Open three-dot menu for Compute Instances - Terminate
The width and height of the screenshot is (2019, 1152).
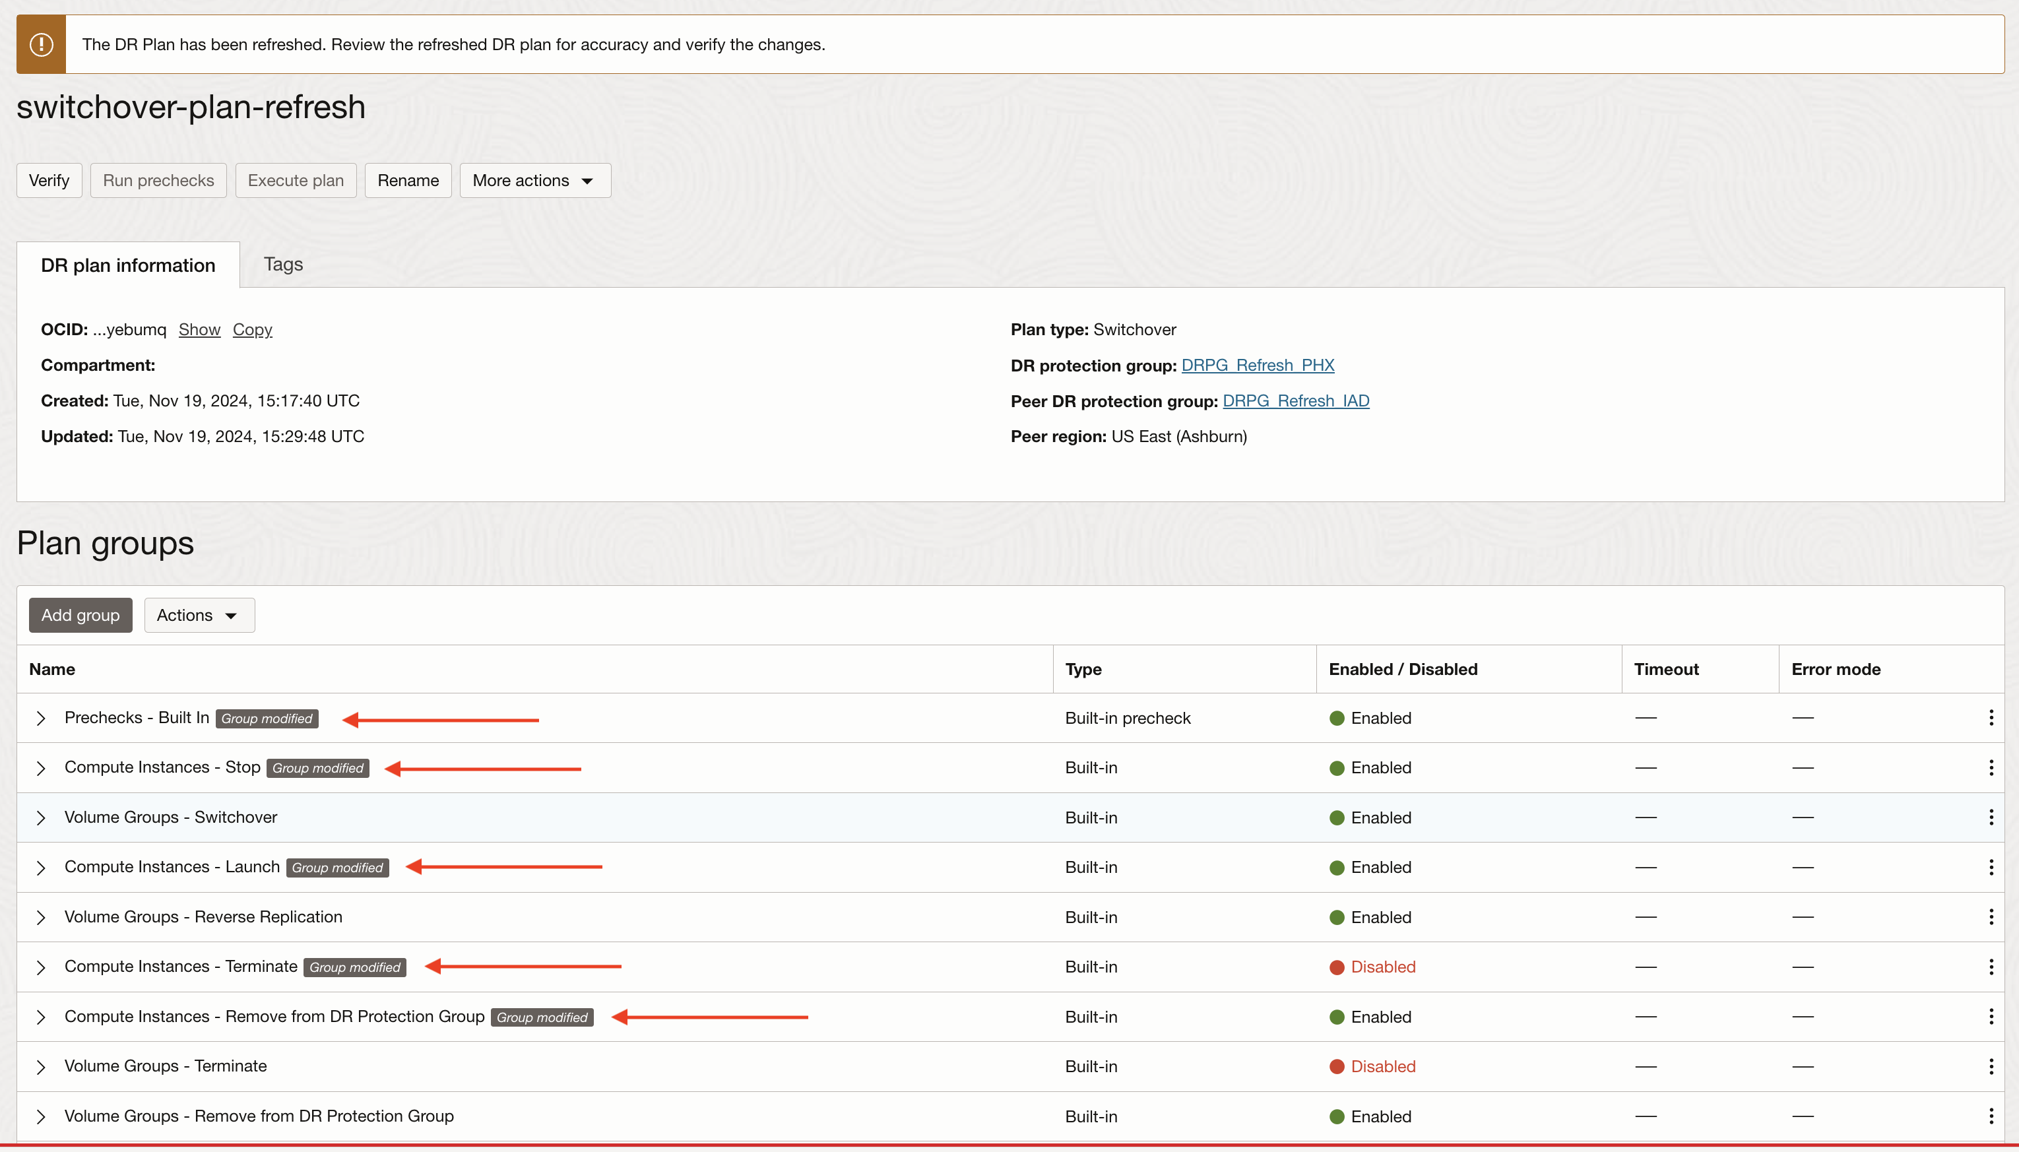click(1991, 967)
